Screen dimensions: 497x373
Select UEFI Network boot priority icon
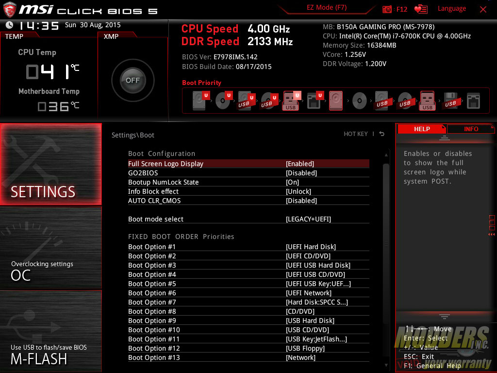coord(315,100)
